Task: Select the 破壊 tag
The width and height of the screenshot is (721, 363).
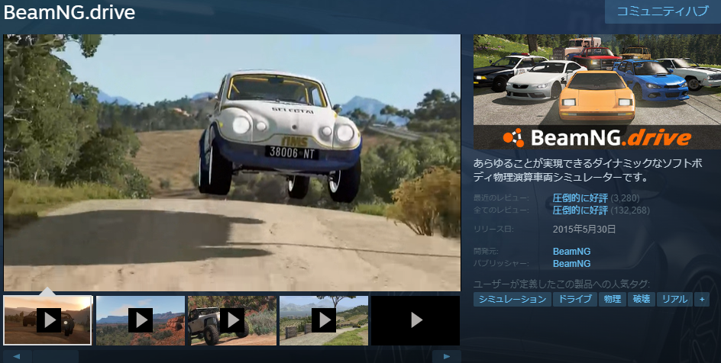Action: point(642,299)
